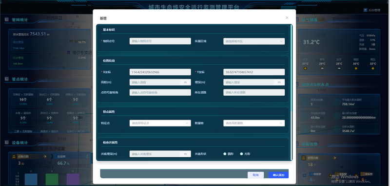Click the 708.14㎡ value
Image resolution: width=390 pixels, height=186 pixels.
click(x=348, y=104)
